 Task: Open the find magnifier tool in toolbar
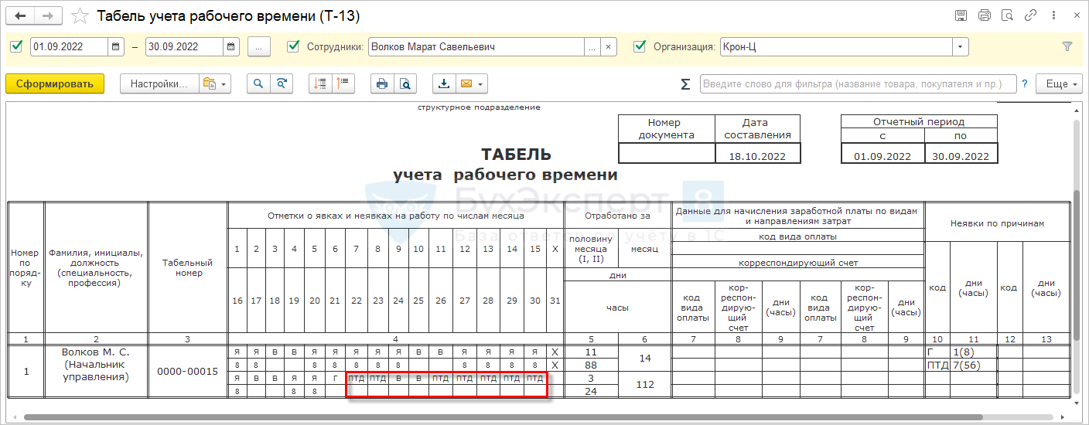pyautogui.click(x=258, y=83)
